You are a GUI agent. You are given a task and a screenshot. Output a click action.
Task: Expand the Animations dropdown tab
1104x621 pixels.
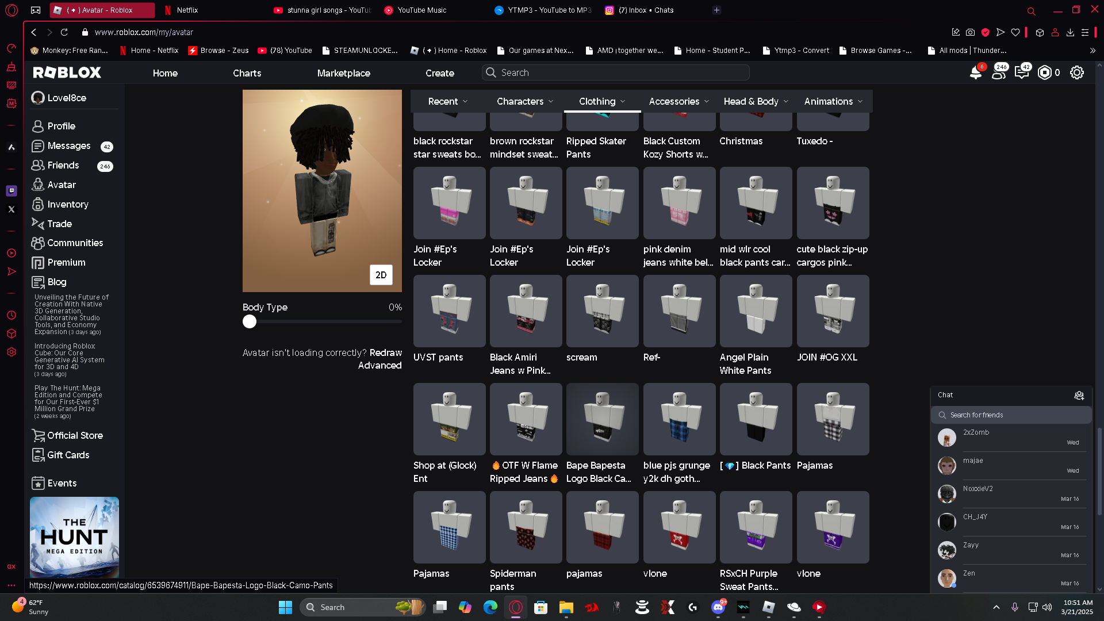click(x=833, y=101)
